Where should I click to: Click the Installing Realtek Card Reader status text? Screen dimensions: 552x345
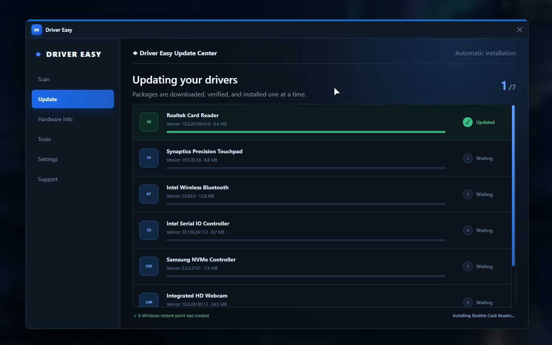click(484, 316)
